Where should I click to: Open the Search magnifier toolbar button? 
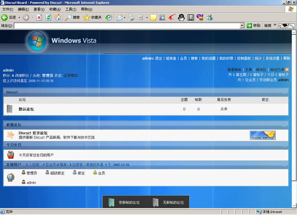click(x=72, y=17)
